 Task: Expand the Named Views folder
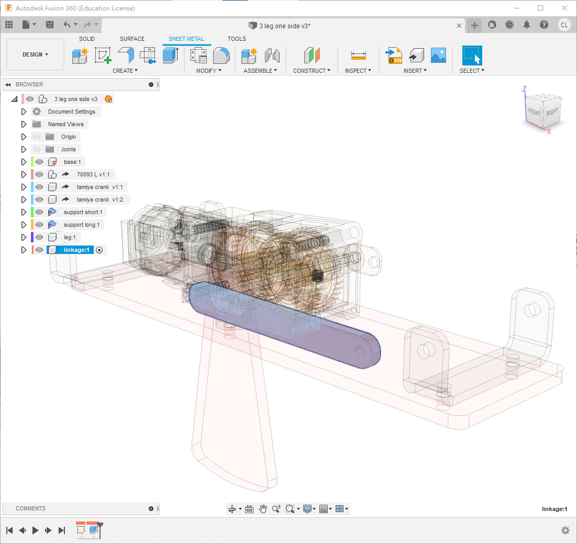[24, 124]
